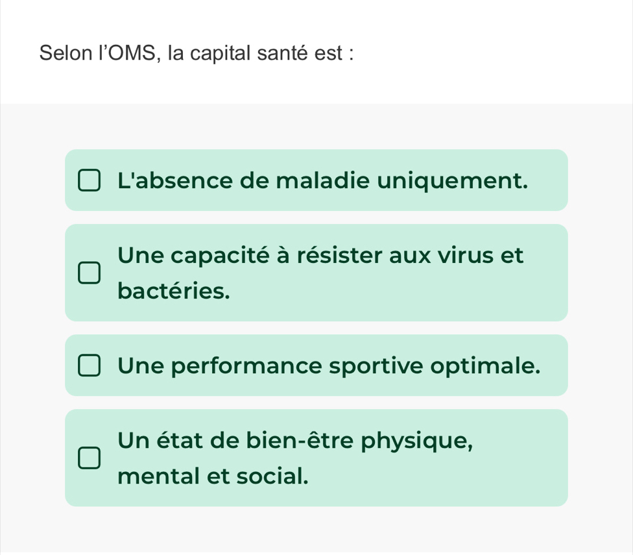Screen dimensions: 633x555
Task: Click the words "mental et social." in the last answer
Action: click(213, 476)
